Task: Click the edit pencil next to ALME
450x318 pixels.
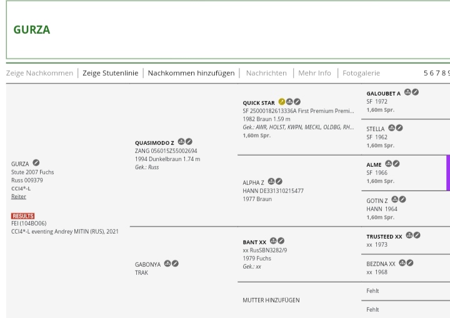Action: 396,164
